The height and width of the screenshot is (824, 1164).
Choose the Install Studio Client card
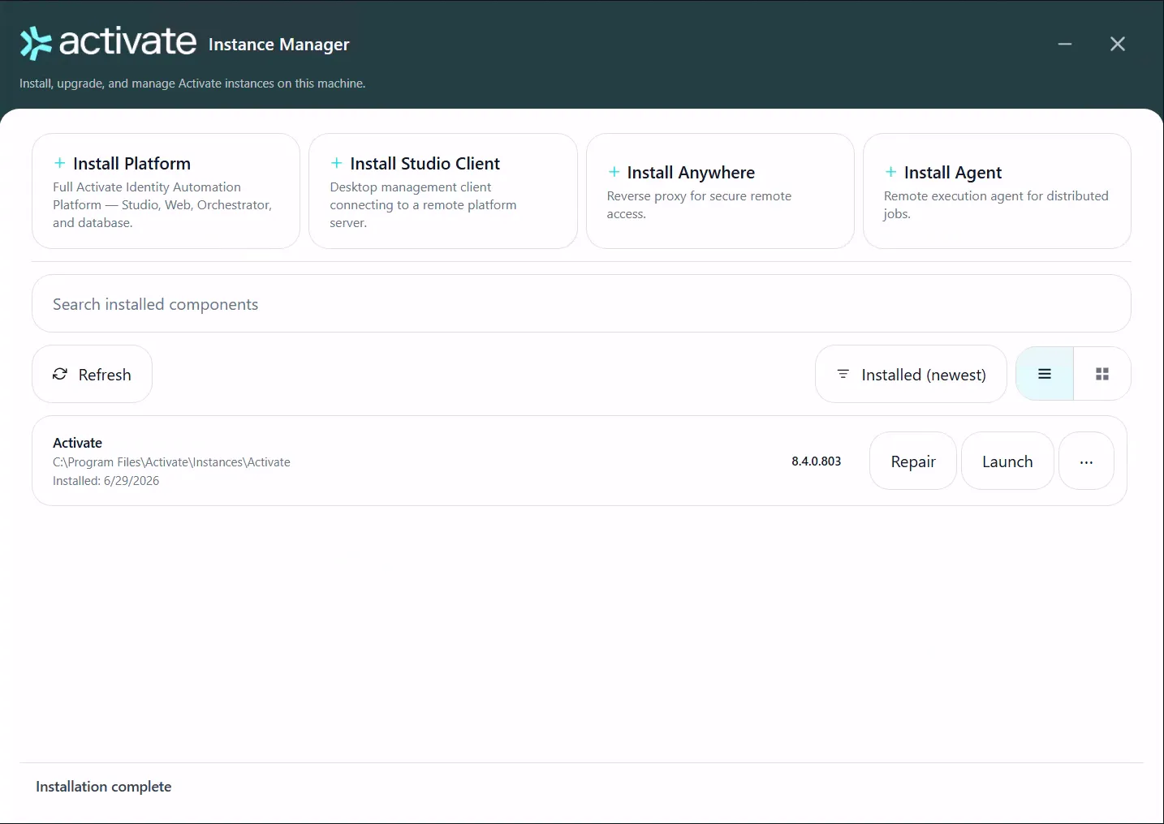coord(443,191)
